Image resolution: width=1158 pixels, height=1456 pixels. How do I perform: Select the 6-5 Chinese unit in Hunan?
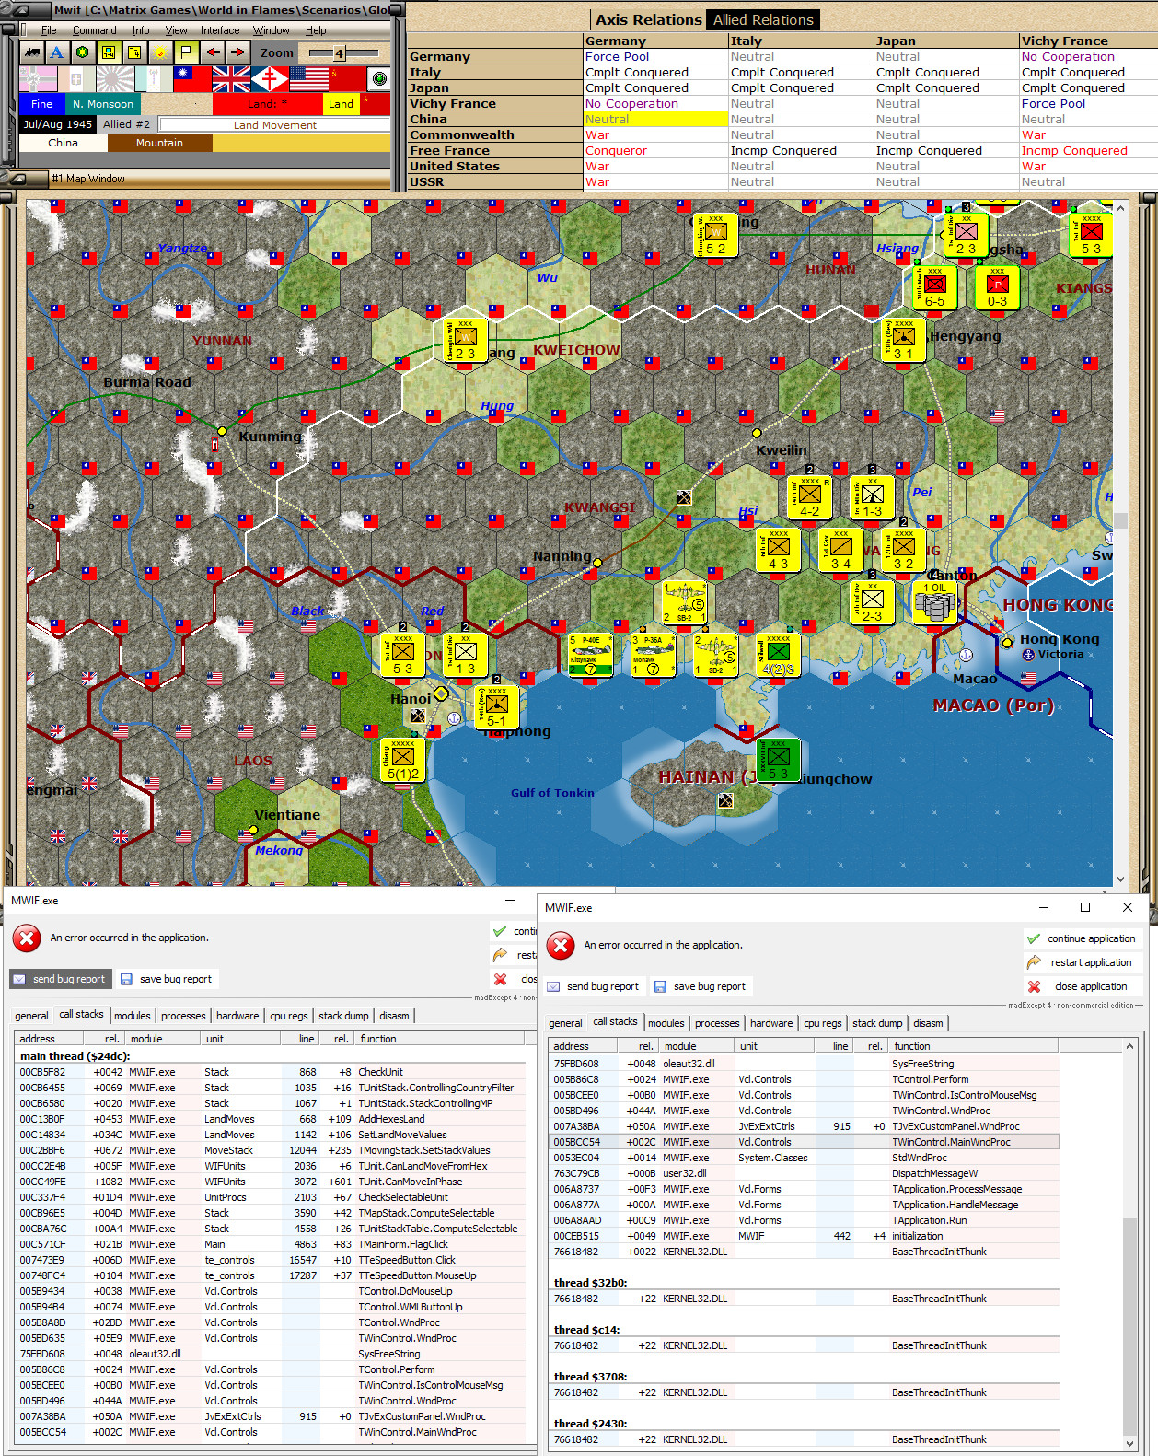coord(935,287)
